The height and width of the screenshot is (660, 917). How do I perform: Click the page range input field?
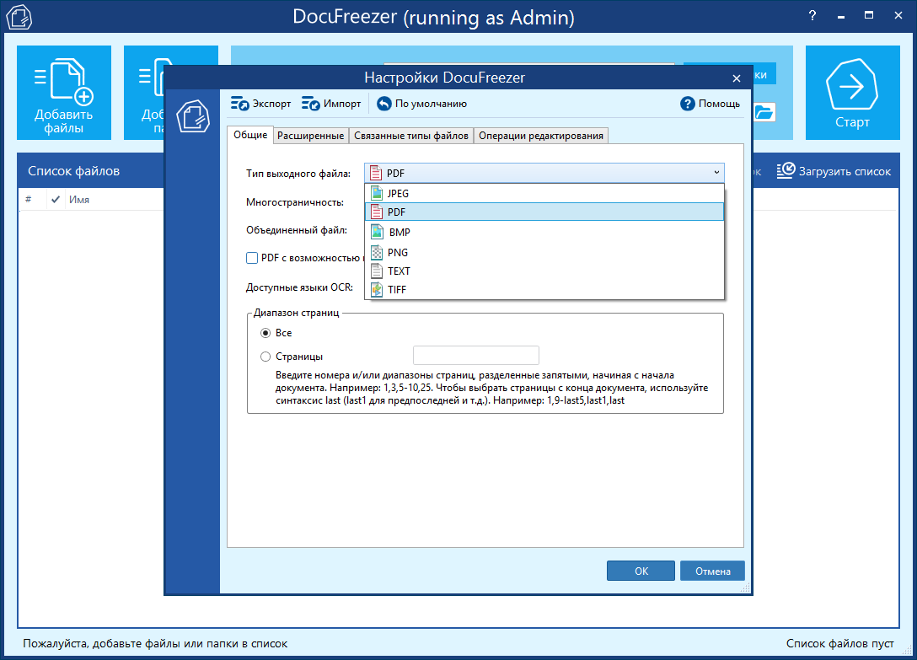476,355
